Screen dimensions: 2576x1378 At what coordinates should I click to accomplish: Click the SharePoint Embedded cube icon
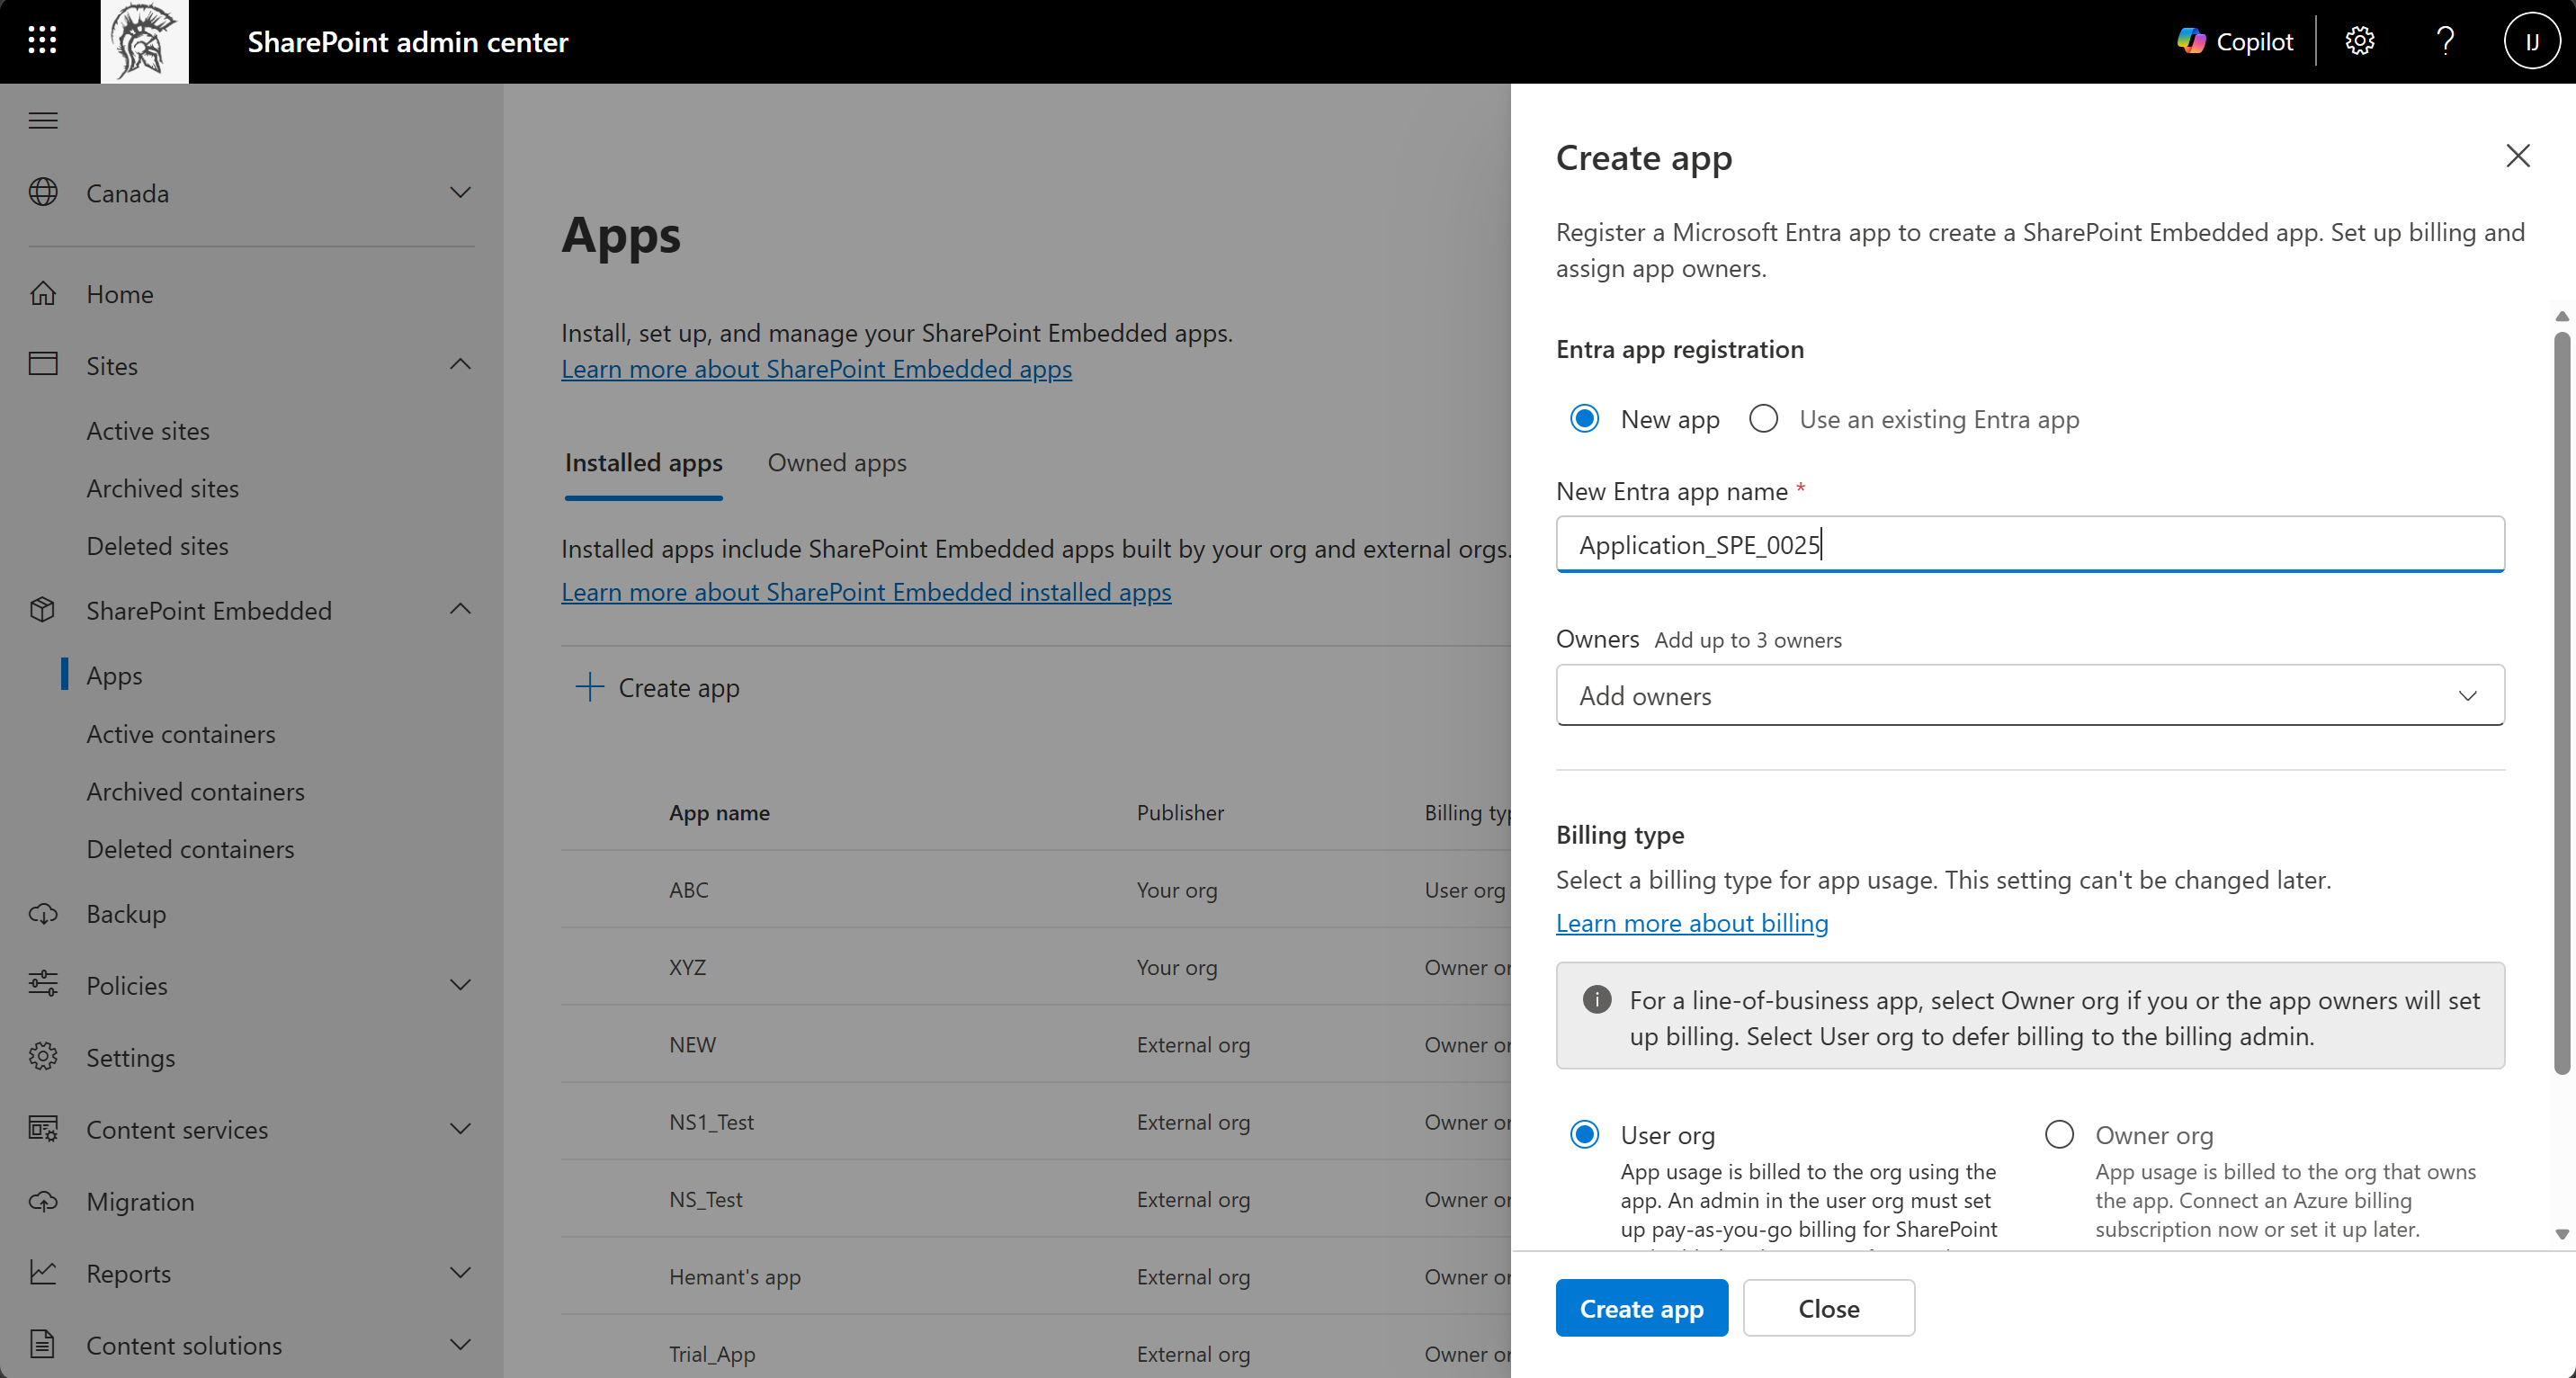tap(43, 609)
